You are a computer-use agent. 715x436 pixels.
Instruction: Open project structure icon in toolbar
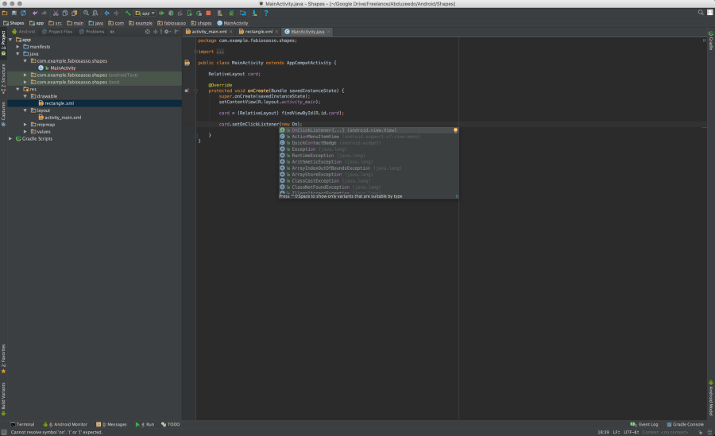click(x=242, y=14)
